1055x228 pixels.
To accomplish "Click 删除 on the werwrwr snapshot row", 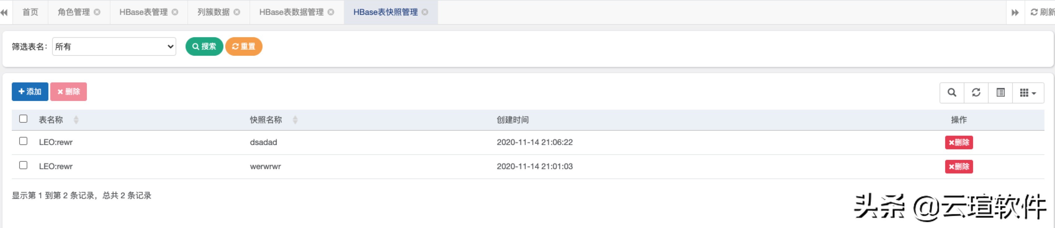I will click(959, 166).
